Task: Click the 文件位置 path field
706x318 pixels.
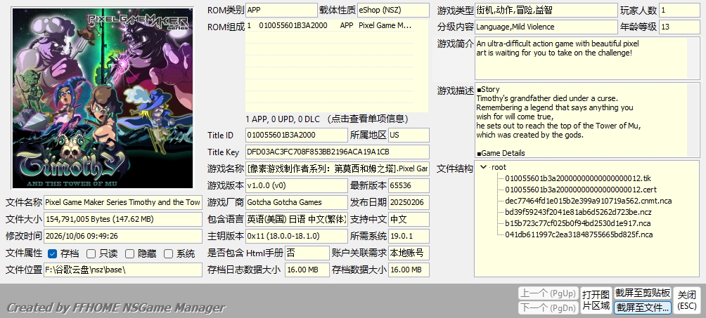Action: coord(123,270)
